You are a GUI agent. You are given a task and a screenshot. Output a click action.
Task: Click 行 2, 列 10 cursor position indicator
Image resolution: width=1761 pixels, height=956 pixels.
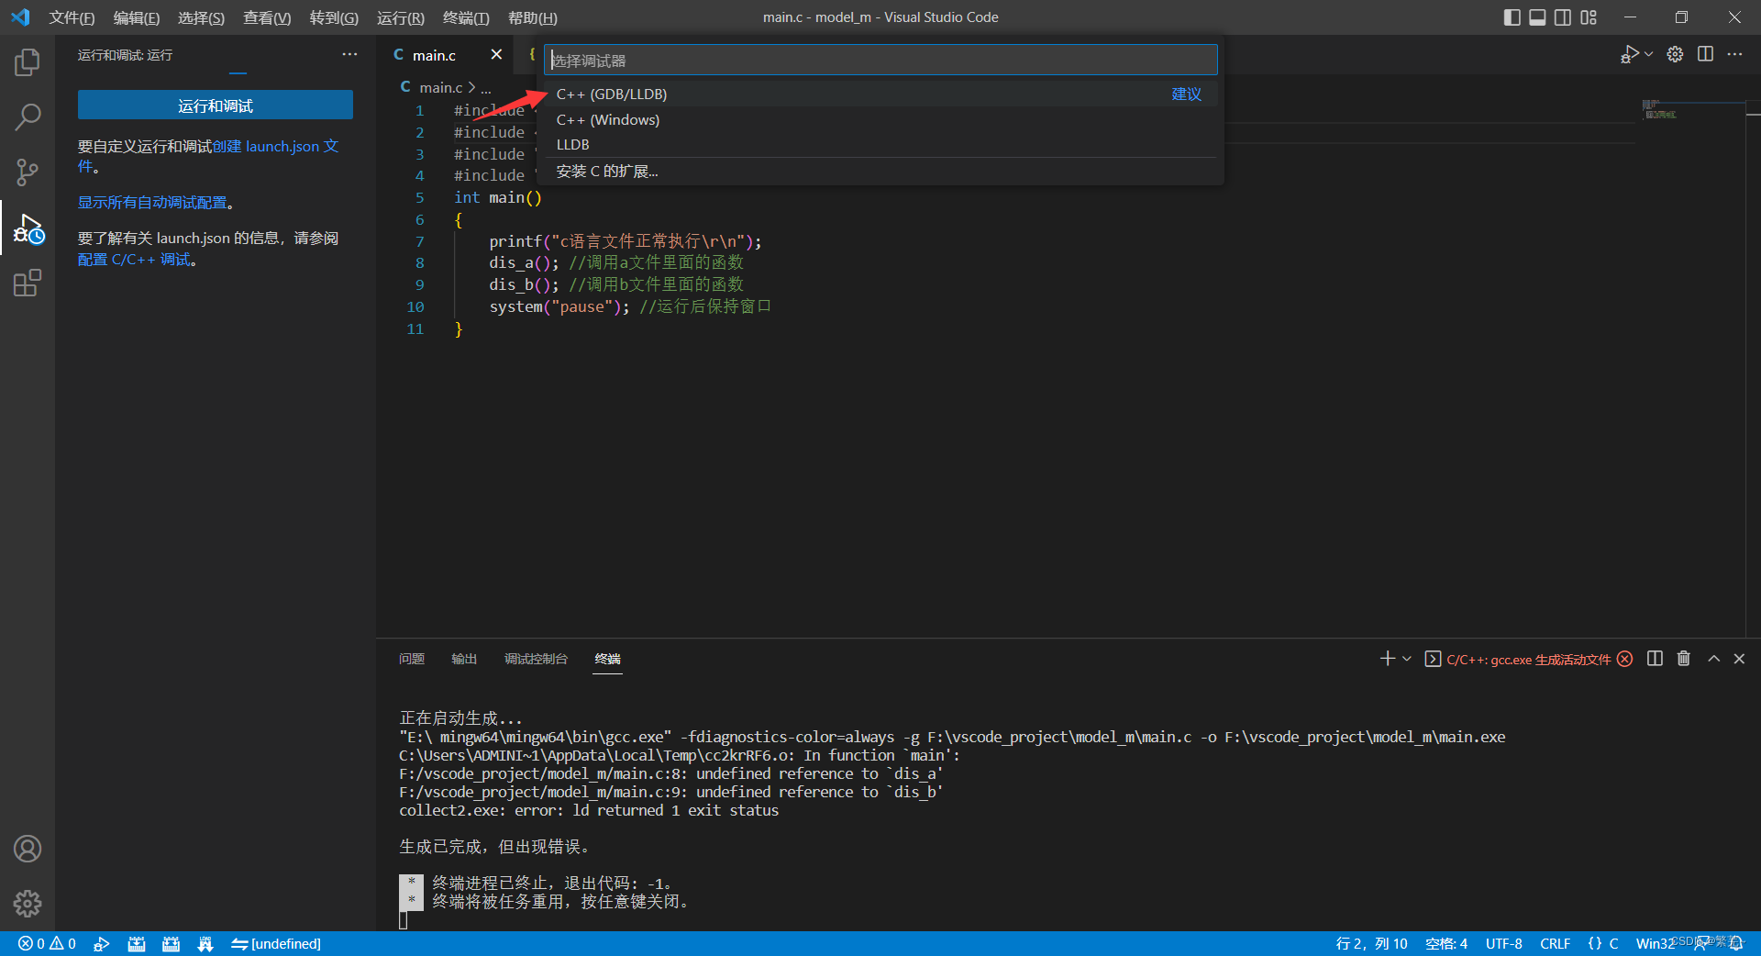pyautogui.click(x=1371, y=943)
